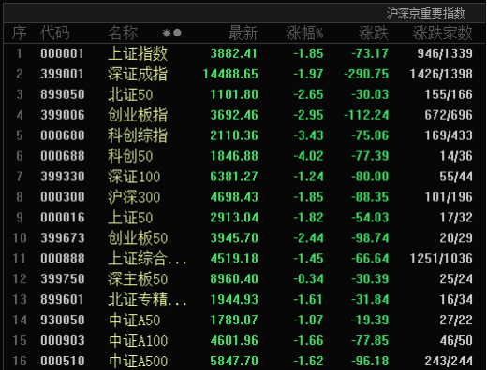Click code 930050
Viewport: 487px width, 370px height.
click(x=63, y=320)
